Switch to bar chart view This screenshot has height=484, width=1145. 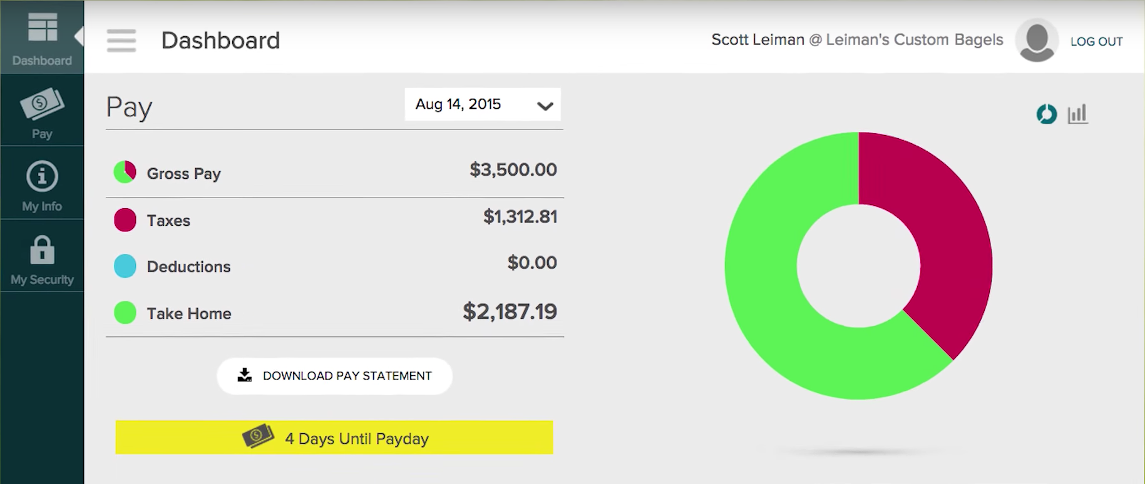click(x=1077, y=114)
